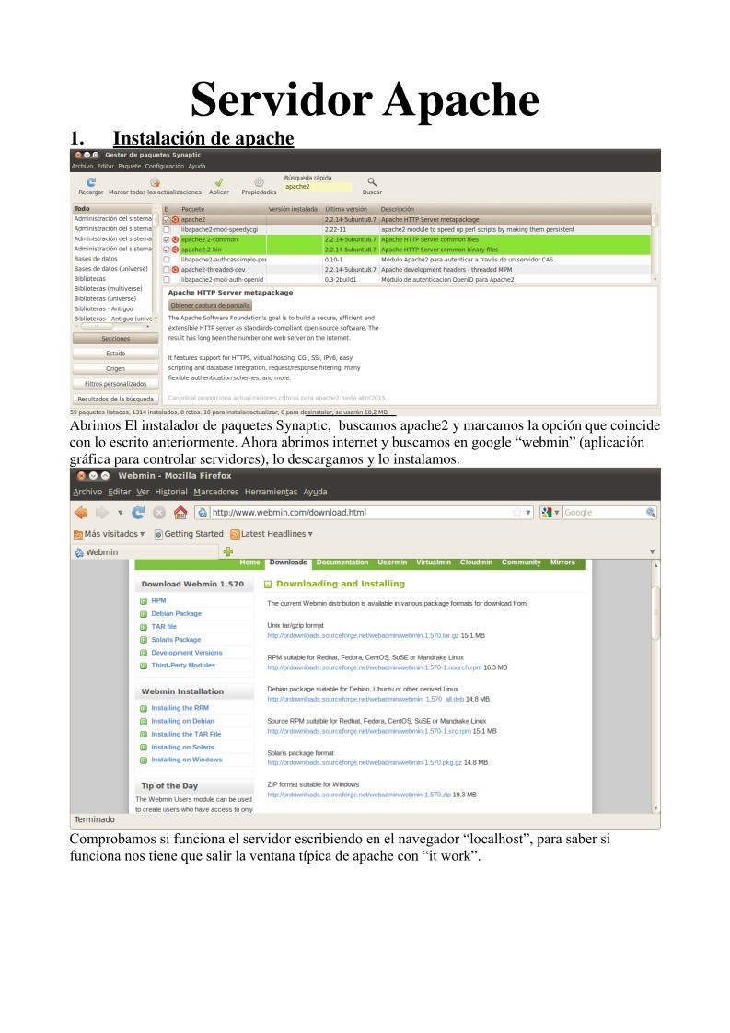Click green bullet icon next to RPM link
The height and width of the screenshot is (1033, 730).
[x=144, y=601]
